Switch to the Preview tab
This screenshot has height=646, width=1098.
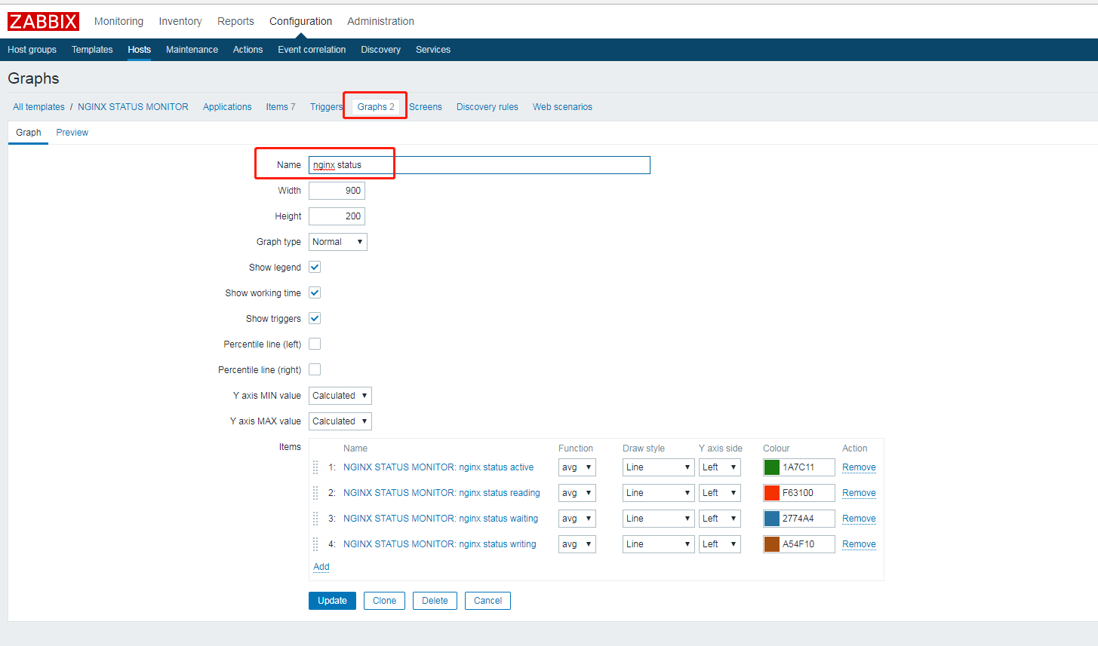coord(72,133)
